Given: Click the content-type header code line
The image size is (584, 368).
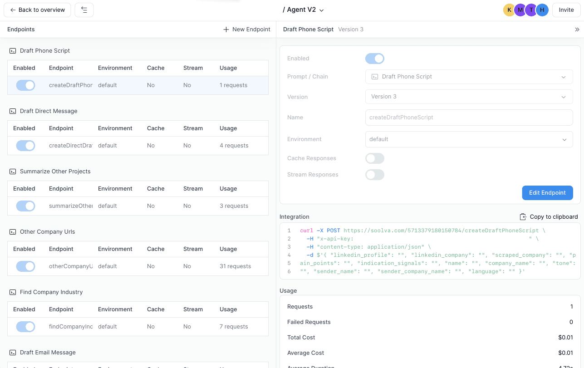Looking at the screenshot, I should point(368,247).
